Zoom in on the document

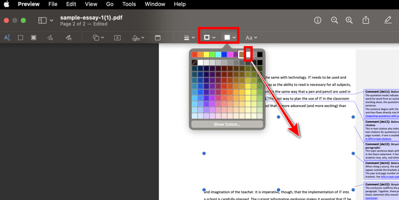click(349, 20)
